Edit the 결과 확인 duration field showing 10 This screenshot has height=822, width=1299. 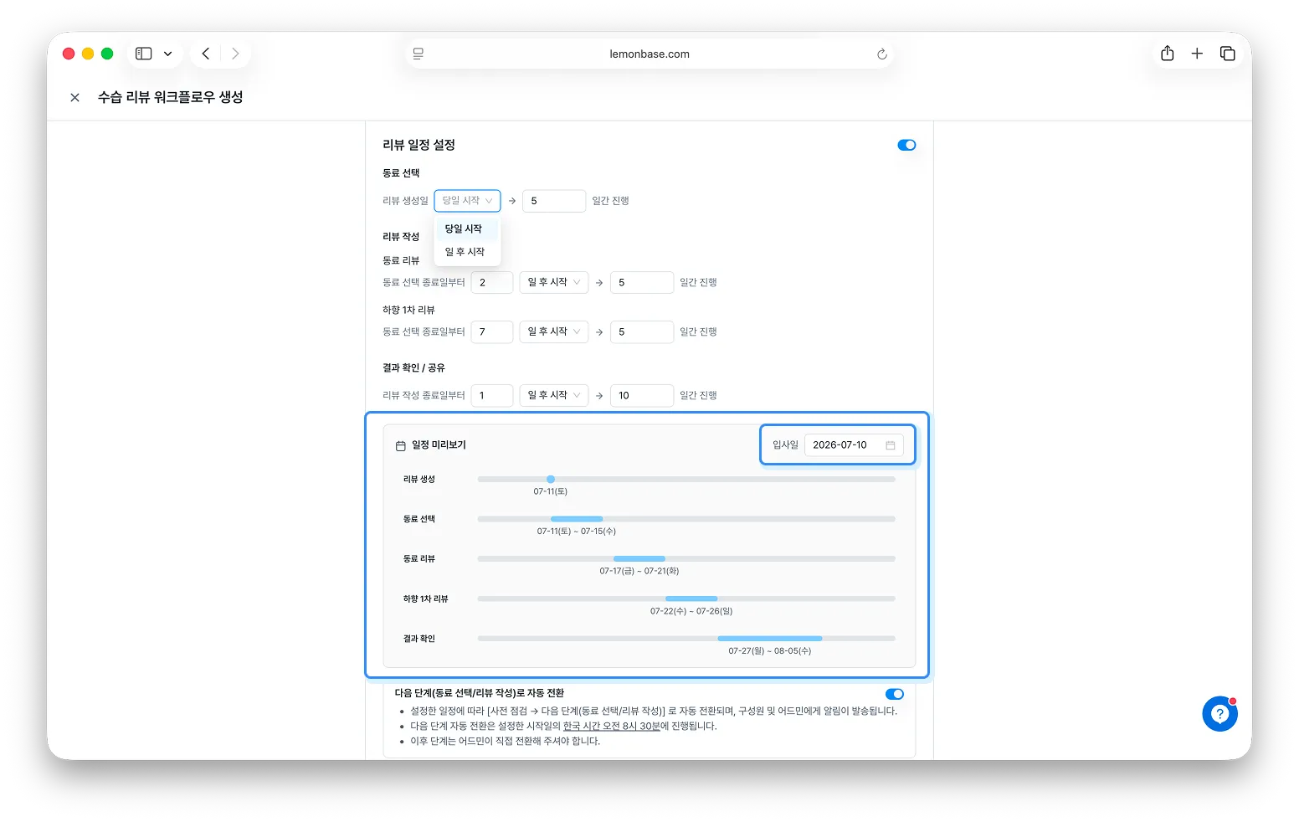pos(642,396)
